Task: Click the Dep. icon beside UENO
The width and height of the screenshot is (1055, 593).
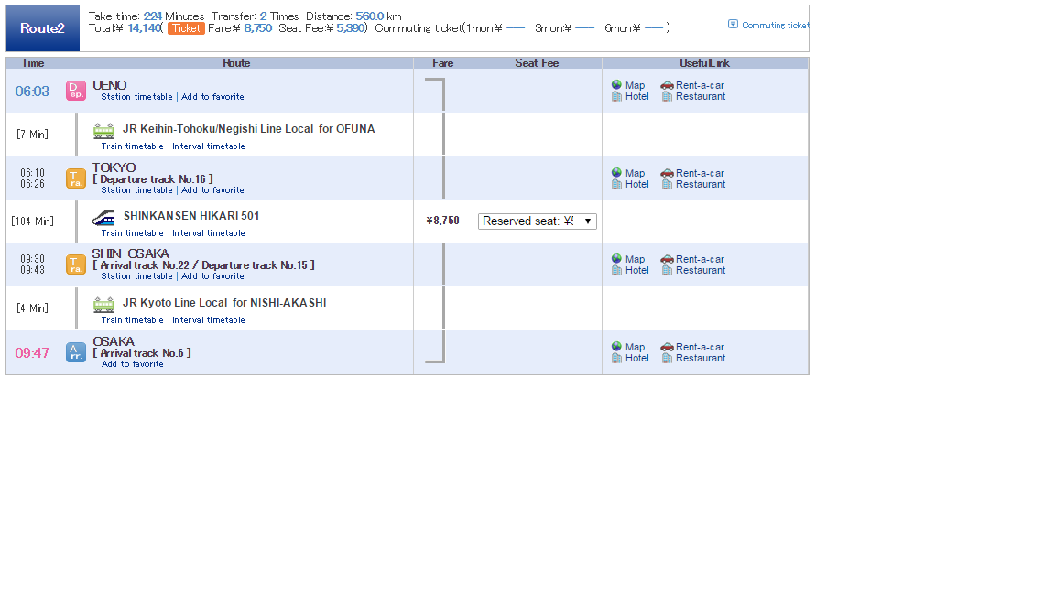Action: point(76,91)
